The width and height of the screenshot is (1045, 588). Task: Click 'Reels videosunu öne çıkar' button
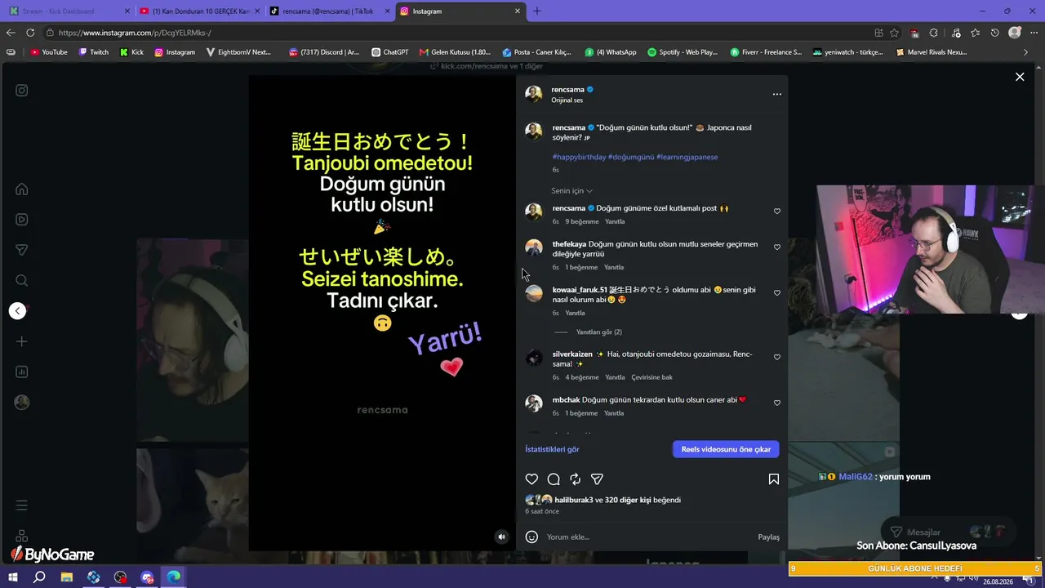[x=726, y=449]
